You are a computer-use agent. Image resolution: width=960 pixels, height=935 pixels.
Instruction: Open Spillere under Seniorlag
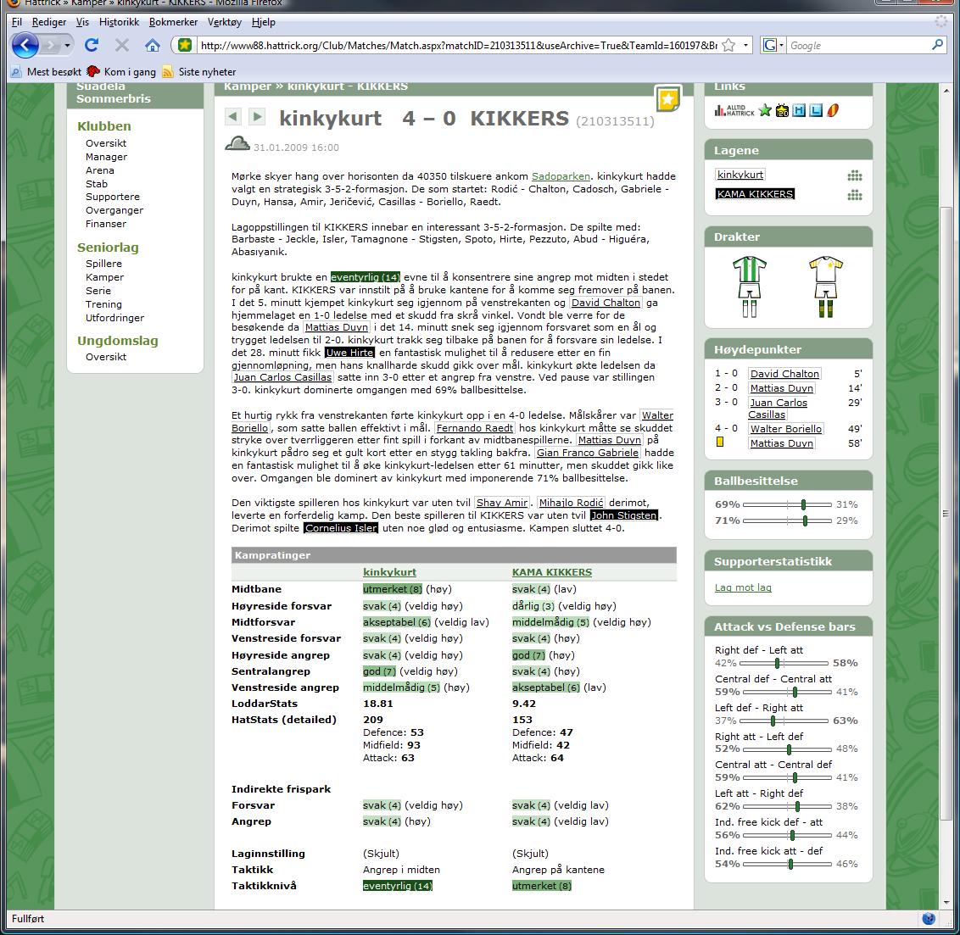click(103, 263)
